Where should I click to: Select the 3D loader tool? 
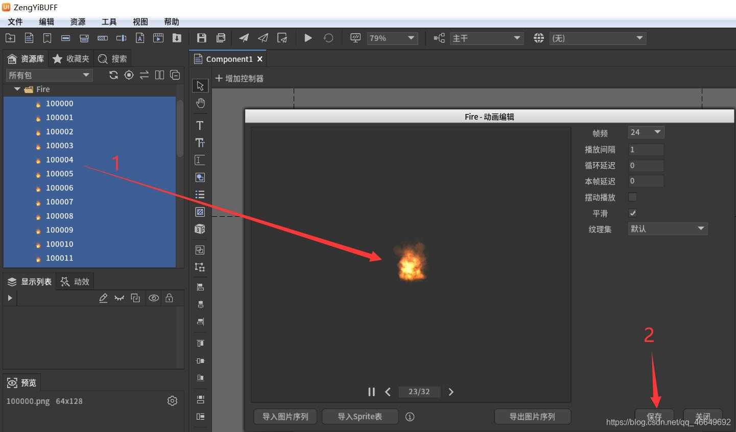pyautogui.click(x=200, y=229)
